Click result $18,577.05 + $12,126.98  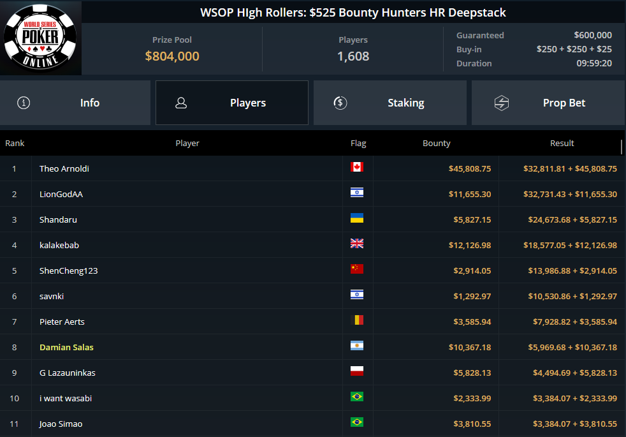coord(570,245)
